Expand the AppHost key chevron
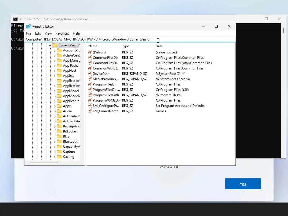This screenshot has height=216, width=288. [x=55, y=71]
